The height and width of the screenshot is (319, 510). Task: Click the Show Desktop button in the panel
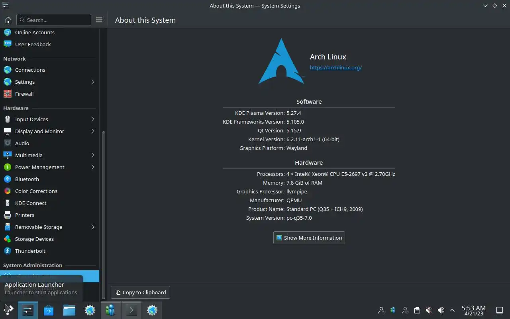coord(499,310)
